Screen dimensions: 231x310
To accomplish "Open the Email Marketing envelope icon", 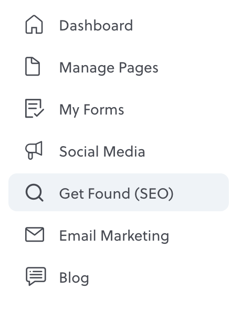I will pyautogui.click(x=35, y=234).
